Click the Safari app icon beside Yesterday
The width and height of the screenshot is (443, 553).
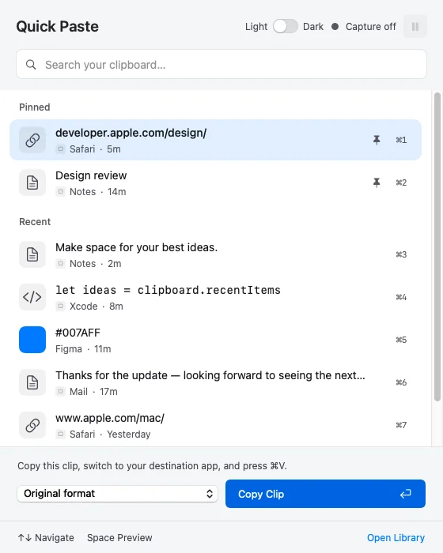pos(60,434)
